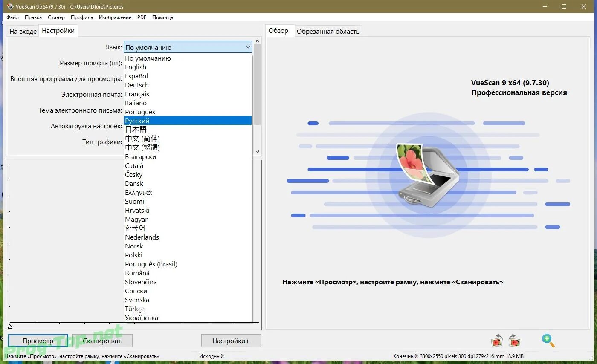Viewport: 597px width, 364px height.
Task: Click the rotate right image icon
Action: point(514,341)
